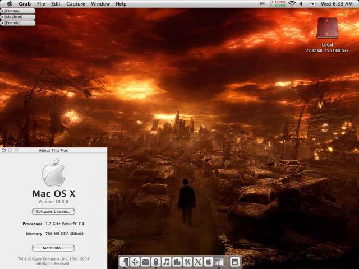Click the More Info... button
359x269 pixels.
coord(53,248)
